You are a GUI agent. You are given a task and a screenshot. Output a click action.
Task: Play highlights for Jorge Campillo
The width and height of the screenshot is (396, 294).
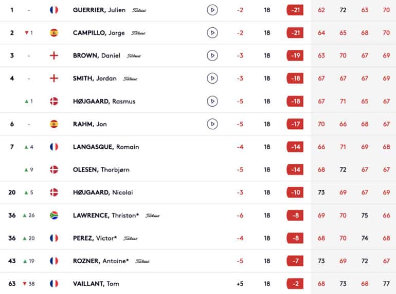[212, 33]
